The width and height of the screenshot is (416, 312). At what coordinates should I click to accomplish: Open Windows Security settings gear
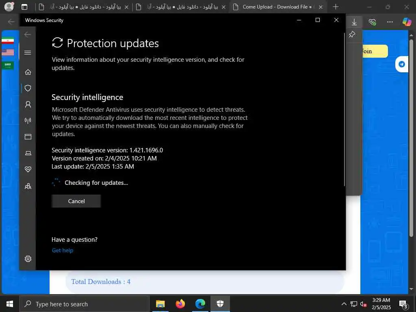pyautogui.click(x=28, y=259)
